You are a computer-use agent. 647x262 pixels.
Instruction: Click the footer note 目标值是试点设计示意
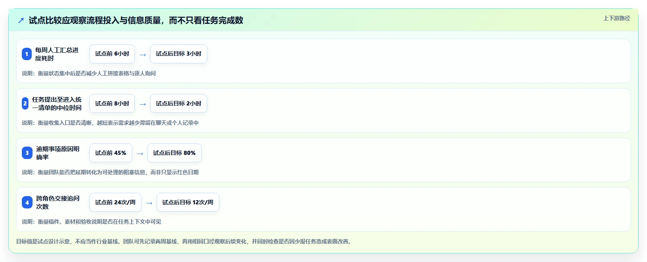[x=184, y=241]
